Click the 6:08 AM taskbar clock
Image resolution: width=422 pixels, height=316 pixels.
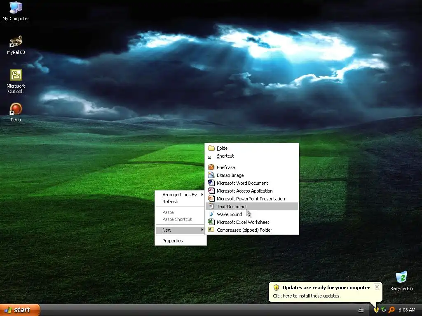pos(407,310)
